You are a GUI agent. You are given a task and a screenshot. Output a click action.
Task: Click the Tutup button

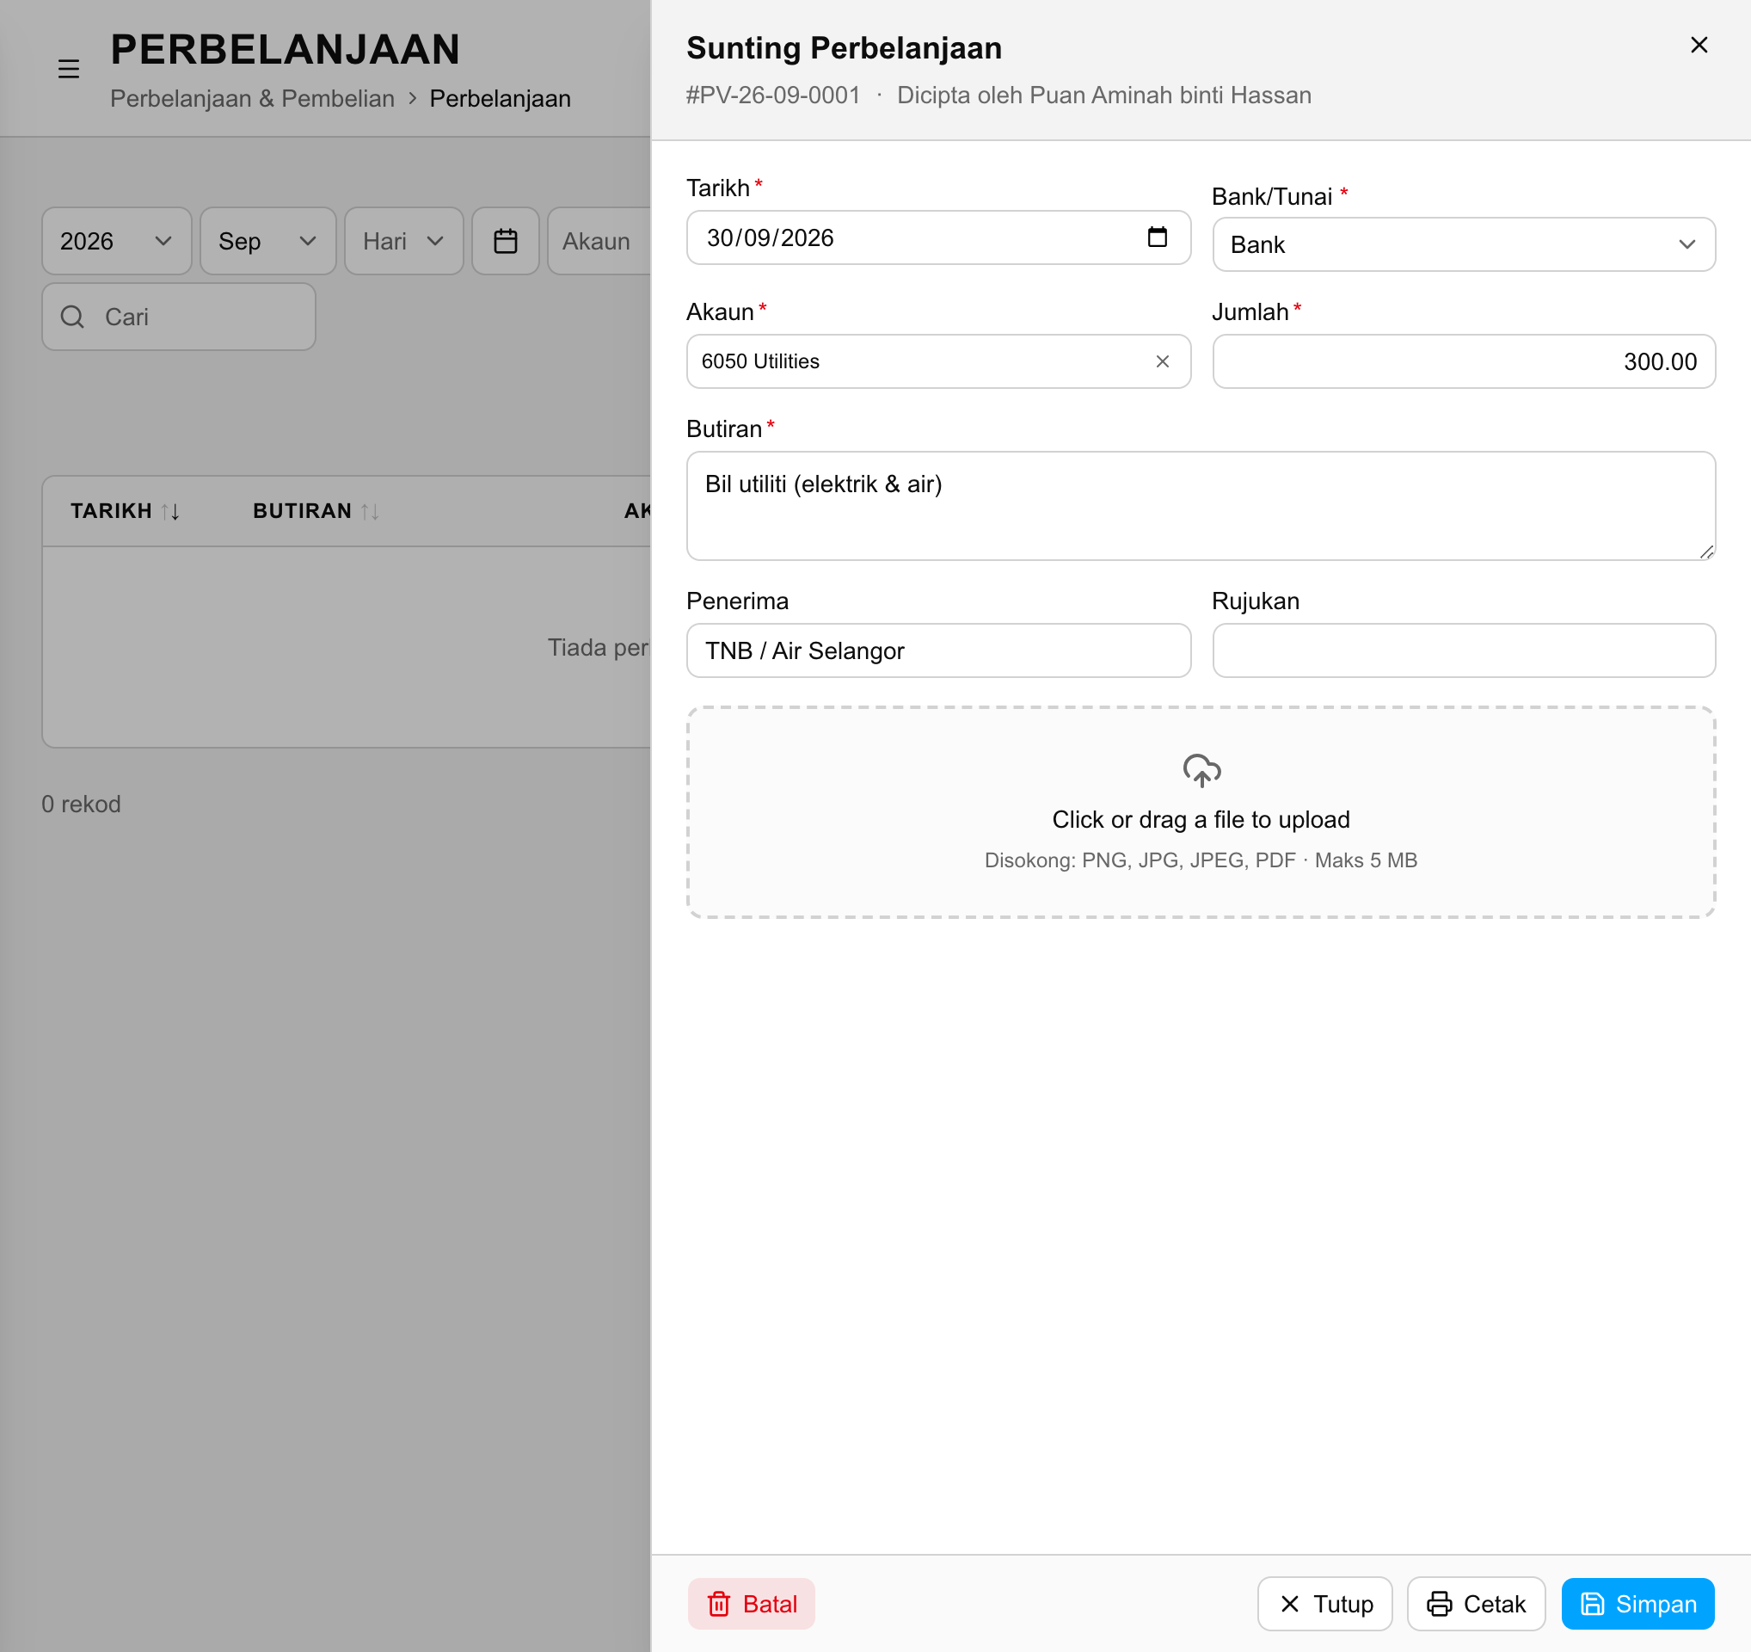(x=1324, y=1604)
